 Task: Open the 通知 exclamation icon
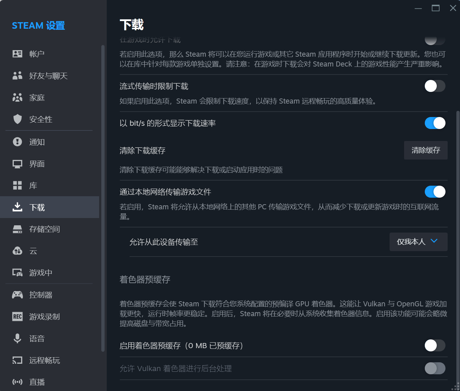tap(17, 142)
